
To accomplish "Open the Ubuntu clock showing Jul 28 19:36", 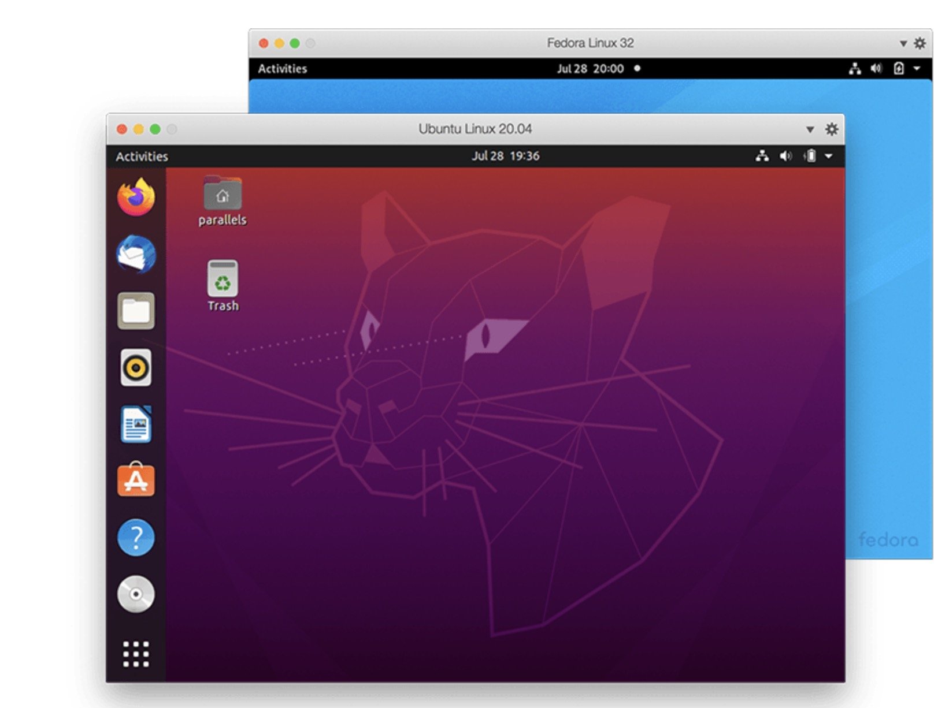I will click(x=506, y=156).
